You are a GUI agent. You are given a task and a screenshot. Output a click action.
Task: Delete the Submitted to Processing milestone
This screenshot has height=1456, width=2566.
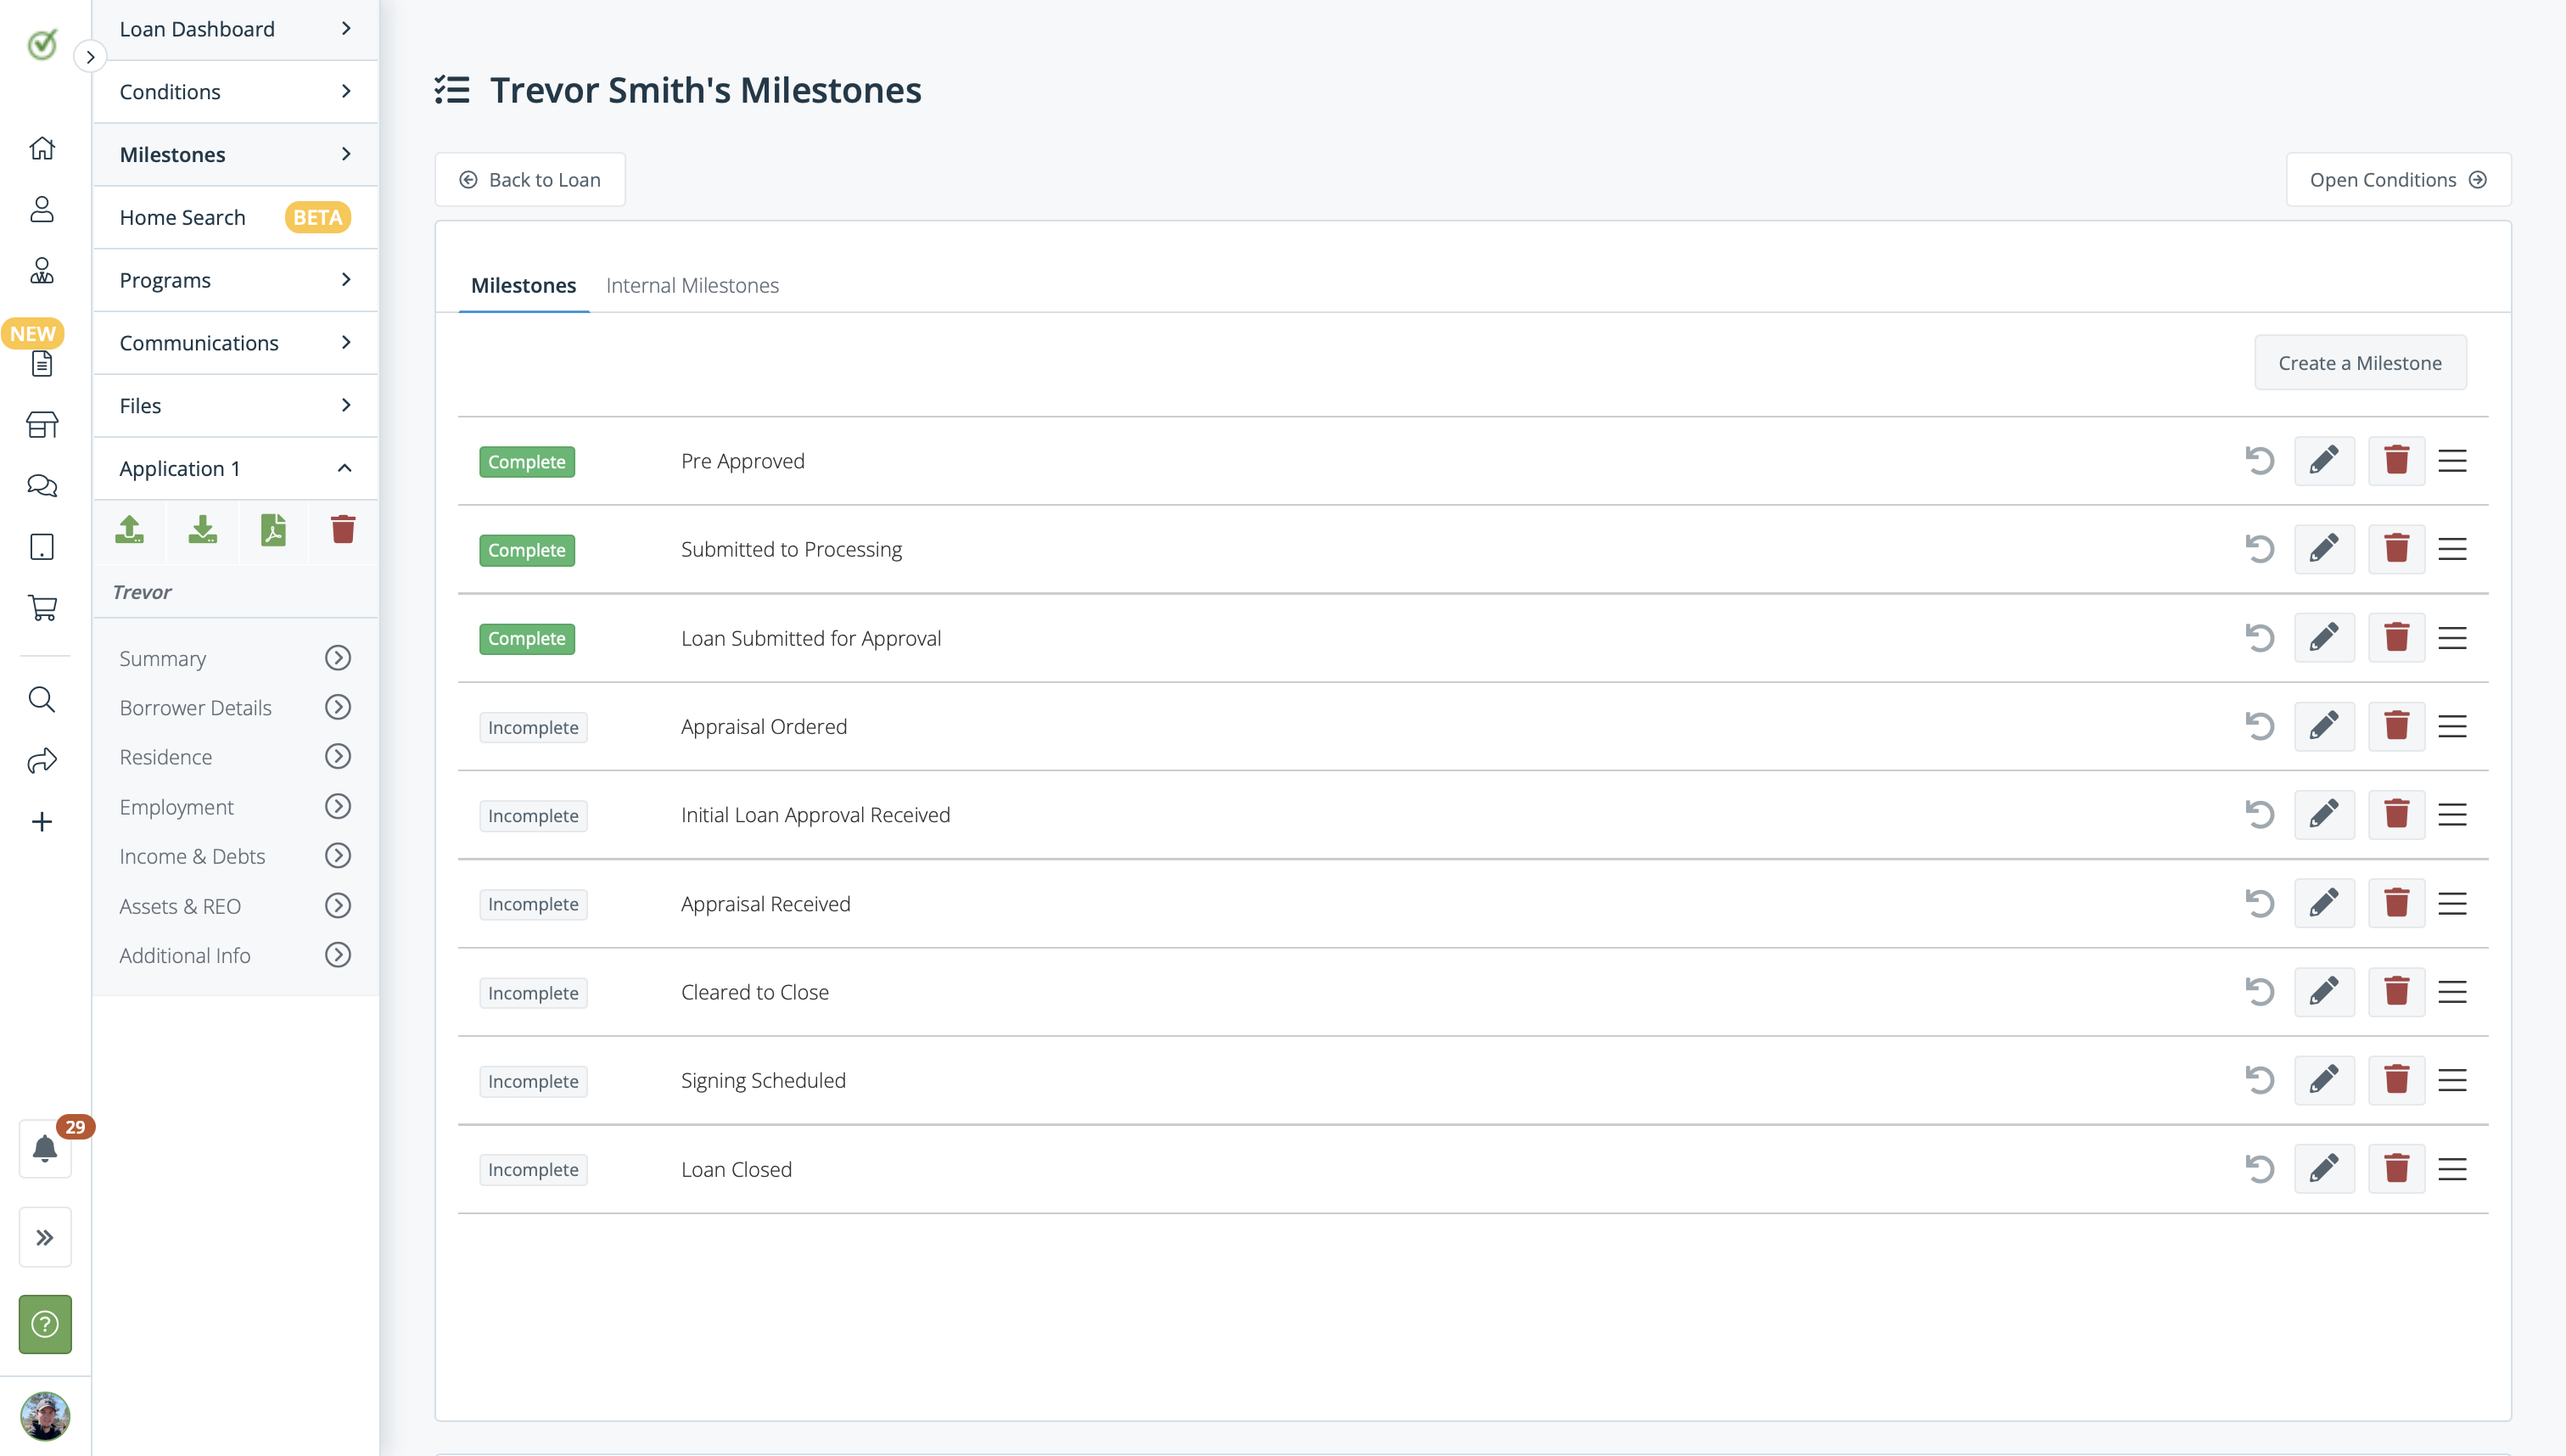[2396, 549]
